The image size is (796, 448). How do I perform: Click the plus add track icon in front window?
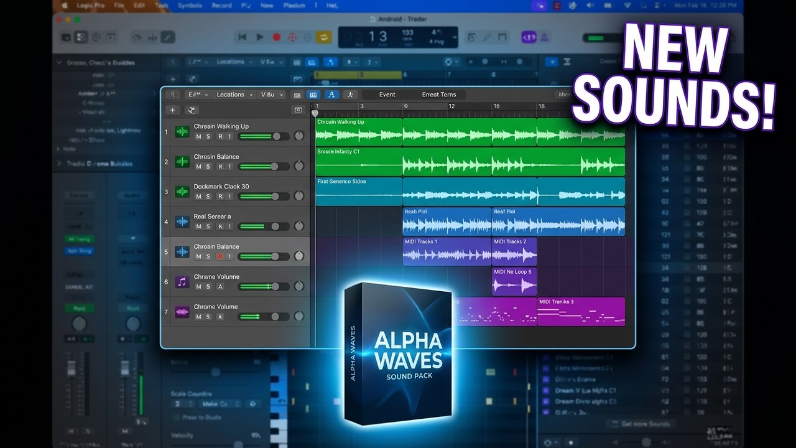pos(173,110)
